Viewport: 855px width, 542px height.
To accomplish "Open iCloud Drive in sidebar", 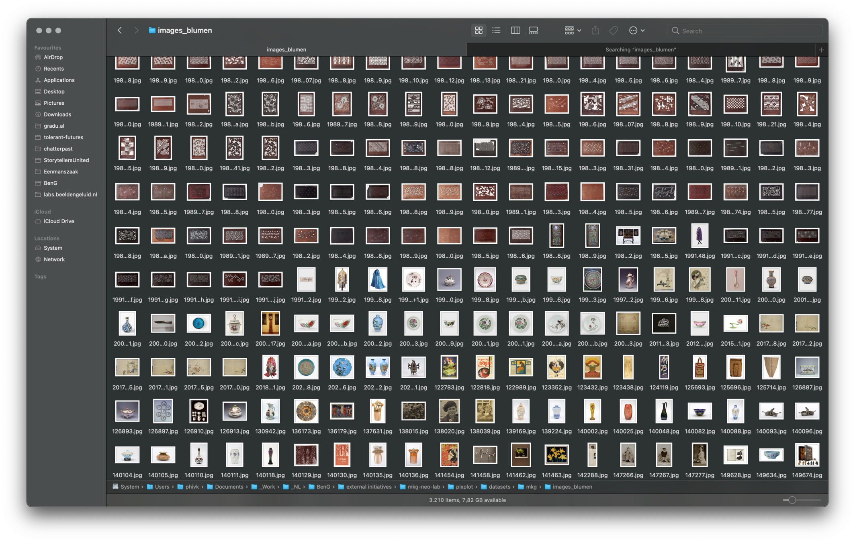I will point(59,221).
